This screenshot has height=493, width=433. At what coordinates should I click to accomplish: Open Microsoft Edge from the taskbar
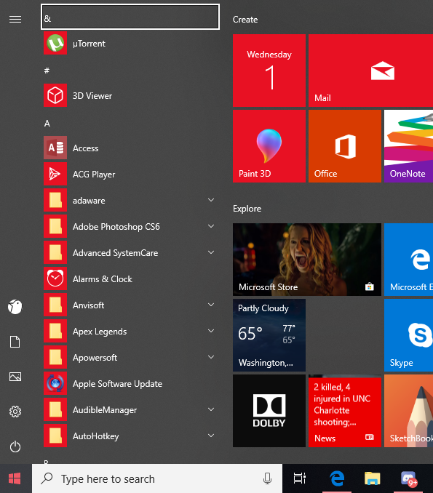[337, 478]
